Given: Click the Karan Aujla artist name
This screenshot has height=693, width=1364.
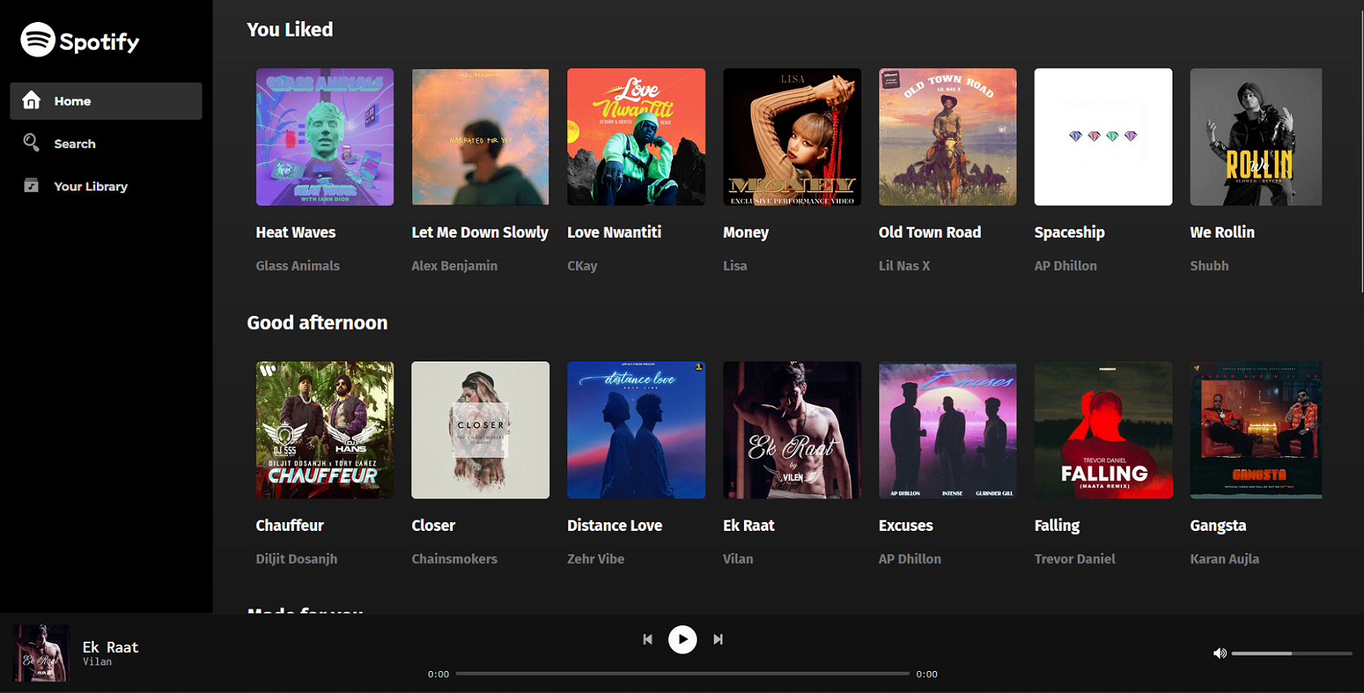Looking at the screenshot, I should 1225,559.
